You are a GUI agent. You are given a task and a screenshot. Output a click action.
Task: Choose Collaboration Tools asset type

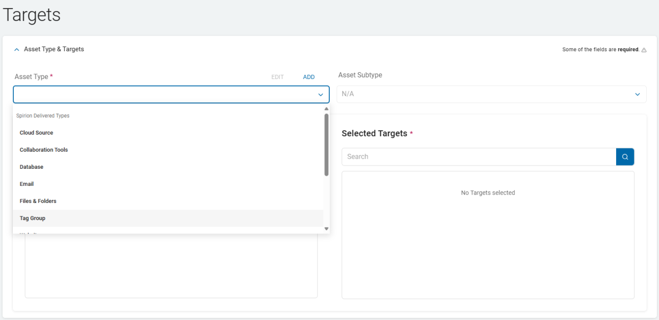[x=44, y=150]
